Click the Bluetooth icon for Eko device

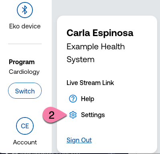(25, 10)
